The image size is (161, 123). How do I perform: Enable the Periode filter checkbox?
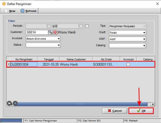click(x=87, y=26)
